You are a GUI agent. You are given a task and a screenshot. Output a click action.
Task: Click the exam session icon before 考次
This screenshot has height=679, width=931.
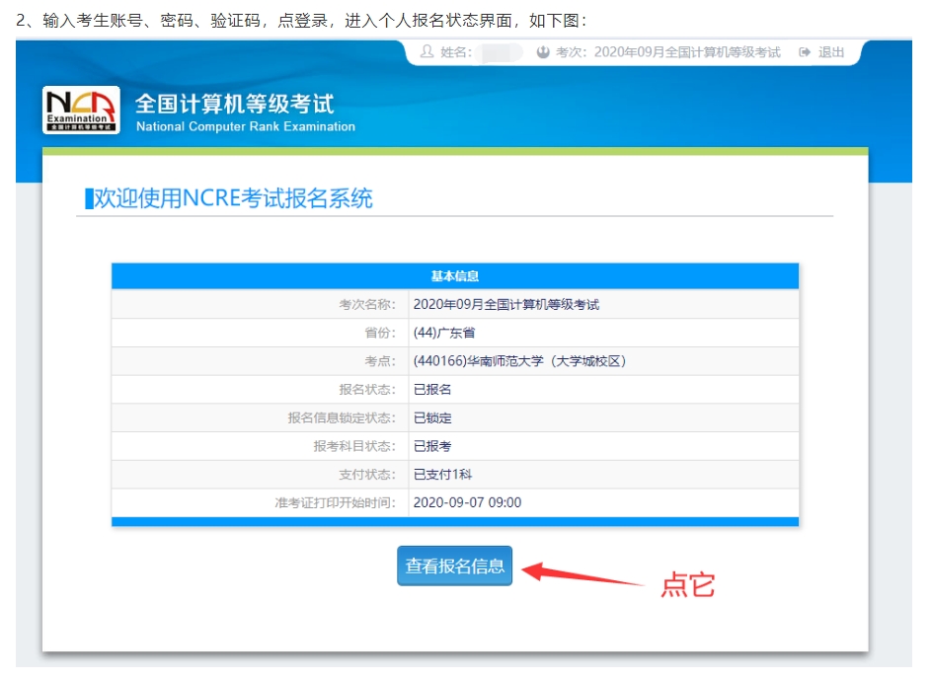543,52
